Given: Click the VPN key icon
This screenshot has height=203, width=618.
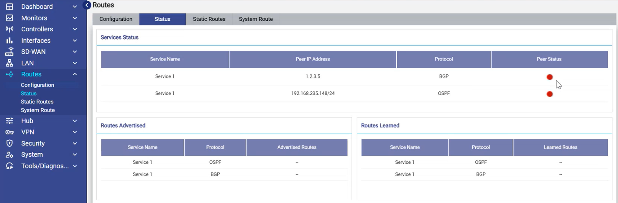Looking at the screenshot, I should [x=9, y=132].
